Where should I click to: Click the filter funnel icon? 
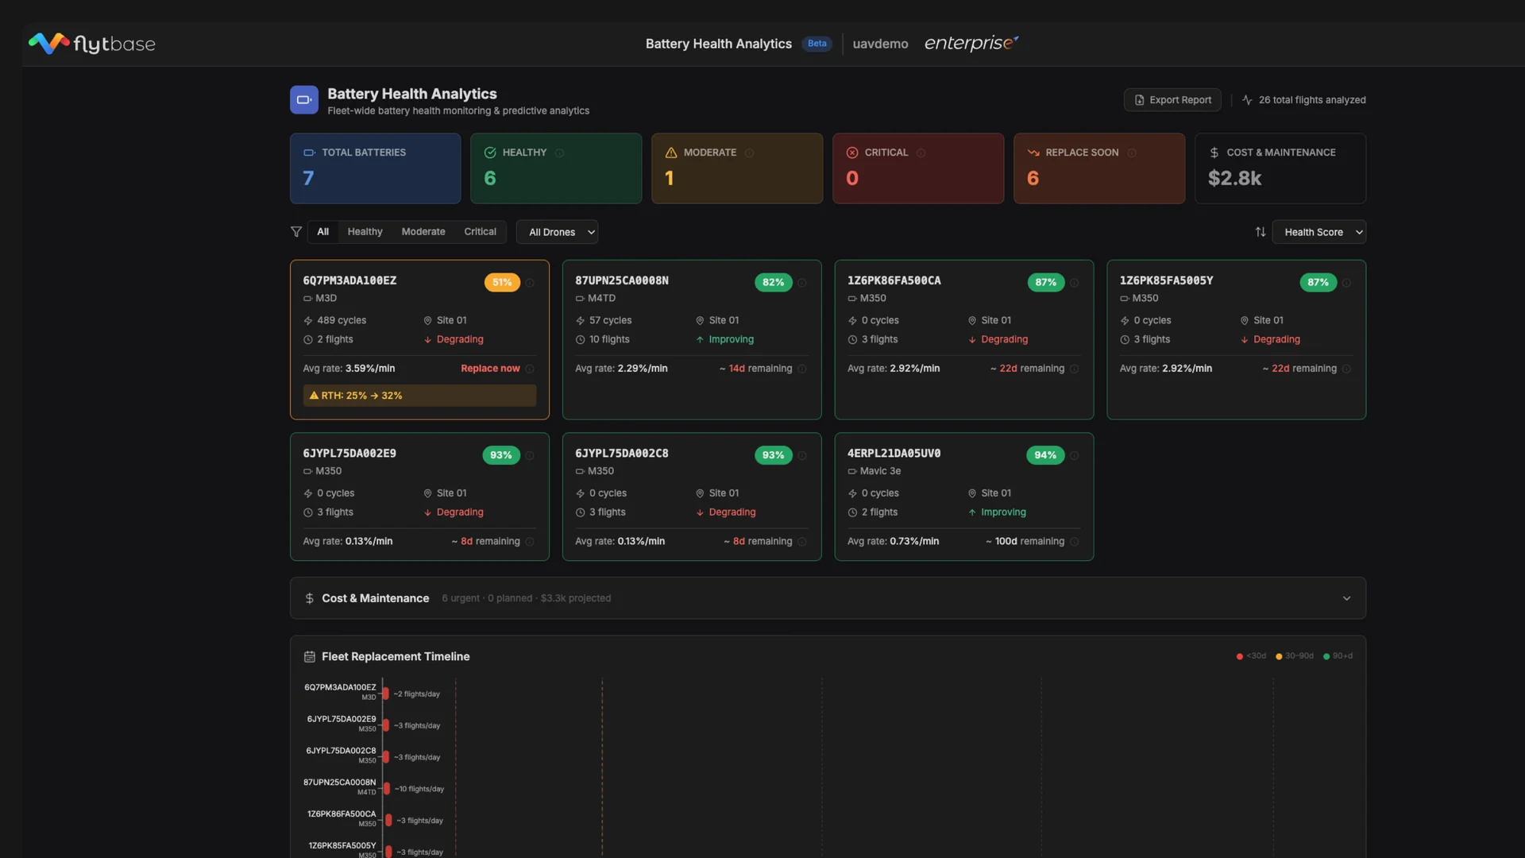coord(296,232)
